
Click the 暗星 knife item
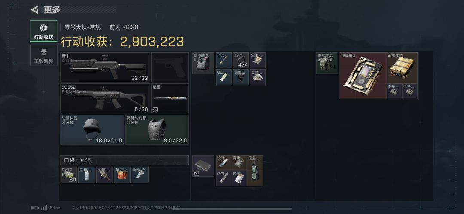[x=170, y=98]
